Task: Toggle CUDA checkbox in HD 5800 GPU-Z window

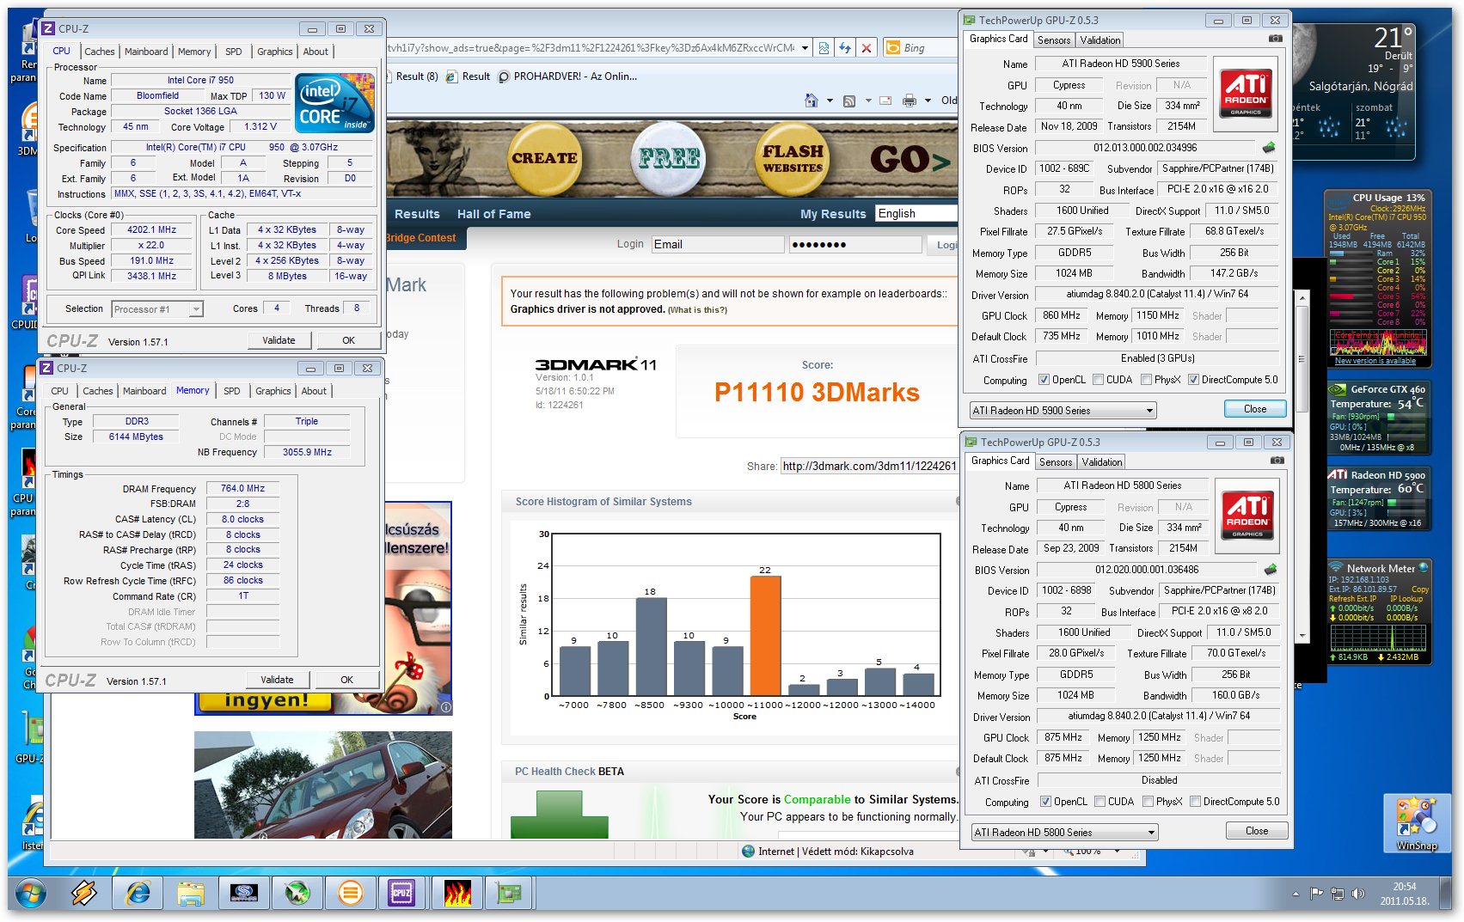Action: click(x=1100, y=802)
